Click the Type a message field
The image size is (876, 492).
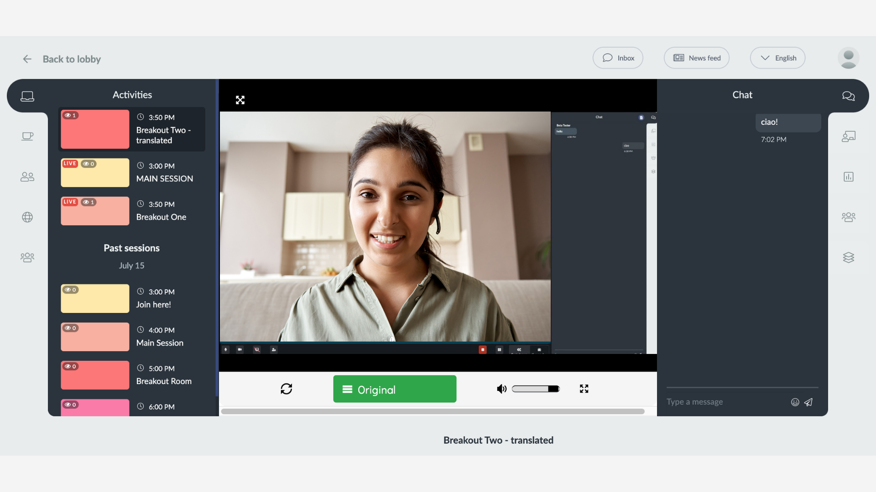(x=725, y=402)
